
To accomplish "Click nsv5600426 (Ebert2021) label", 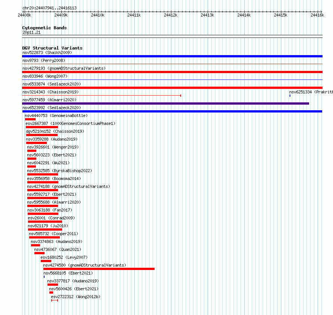I will (74, 289).
